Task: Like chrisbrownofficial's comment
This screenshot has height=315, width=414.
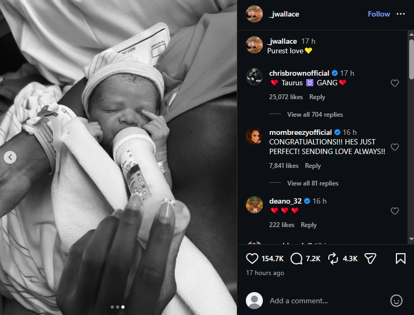Action: pyautogui.click(x=395, y=83)
